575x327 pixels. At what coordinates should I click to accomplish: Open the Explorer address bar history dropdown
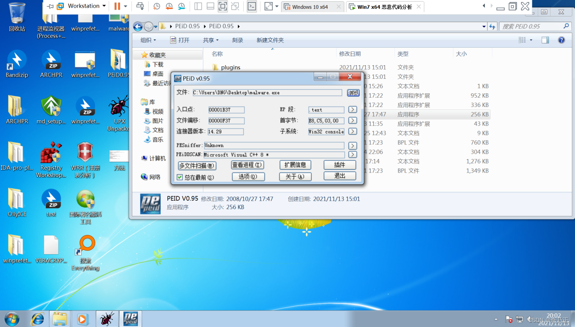point(484,27)
